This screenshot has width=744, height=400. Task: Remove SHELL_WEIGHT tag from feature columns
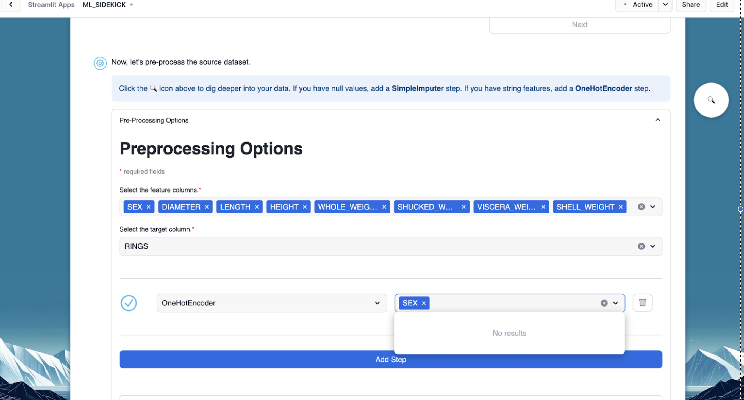[621, 207]
